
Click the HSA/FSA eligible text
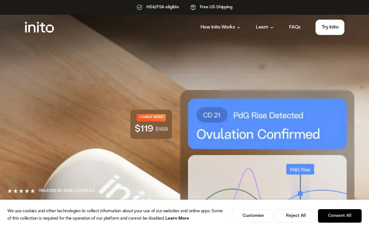162,7
